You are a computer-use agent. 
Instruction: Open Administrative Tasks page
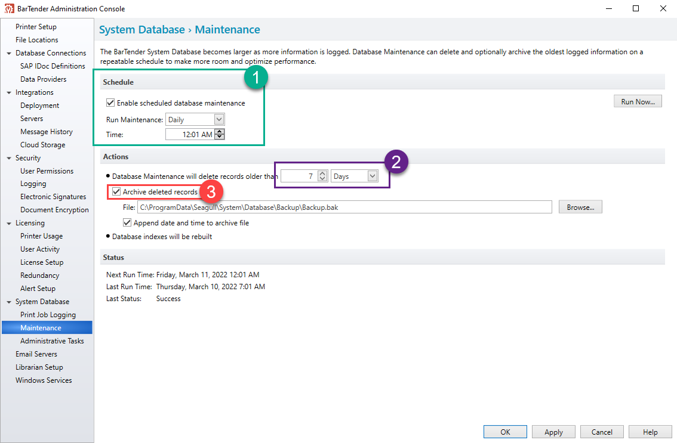pos(52,341)
